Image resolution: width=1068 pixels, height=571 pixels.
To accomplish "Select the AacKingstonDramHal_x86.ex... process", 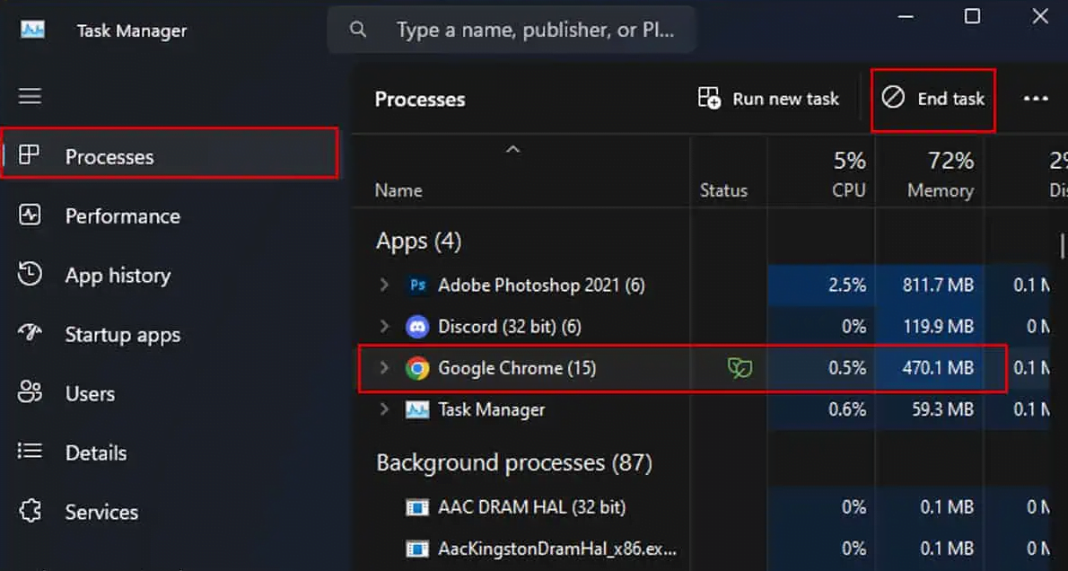I will pyautogui.click(x=557, y=549).
